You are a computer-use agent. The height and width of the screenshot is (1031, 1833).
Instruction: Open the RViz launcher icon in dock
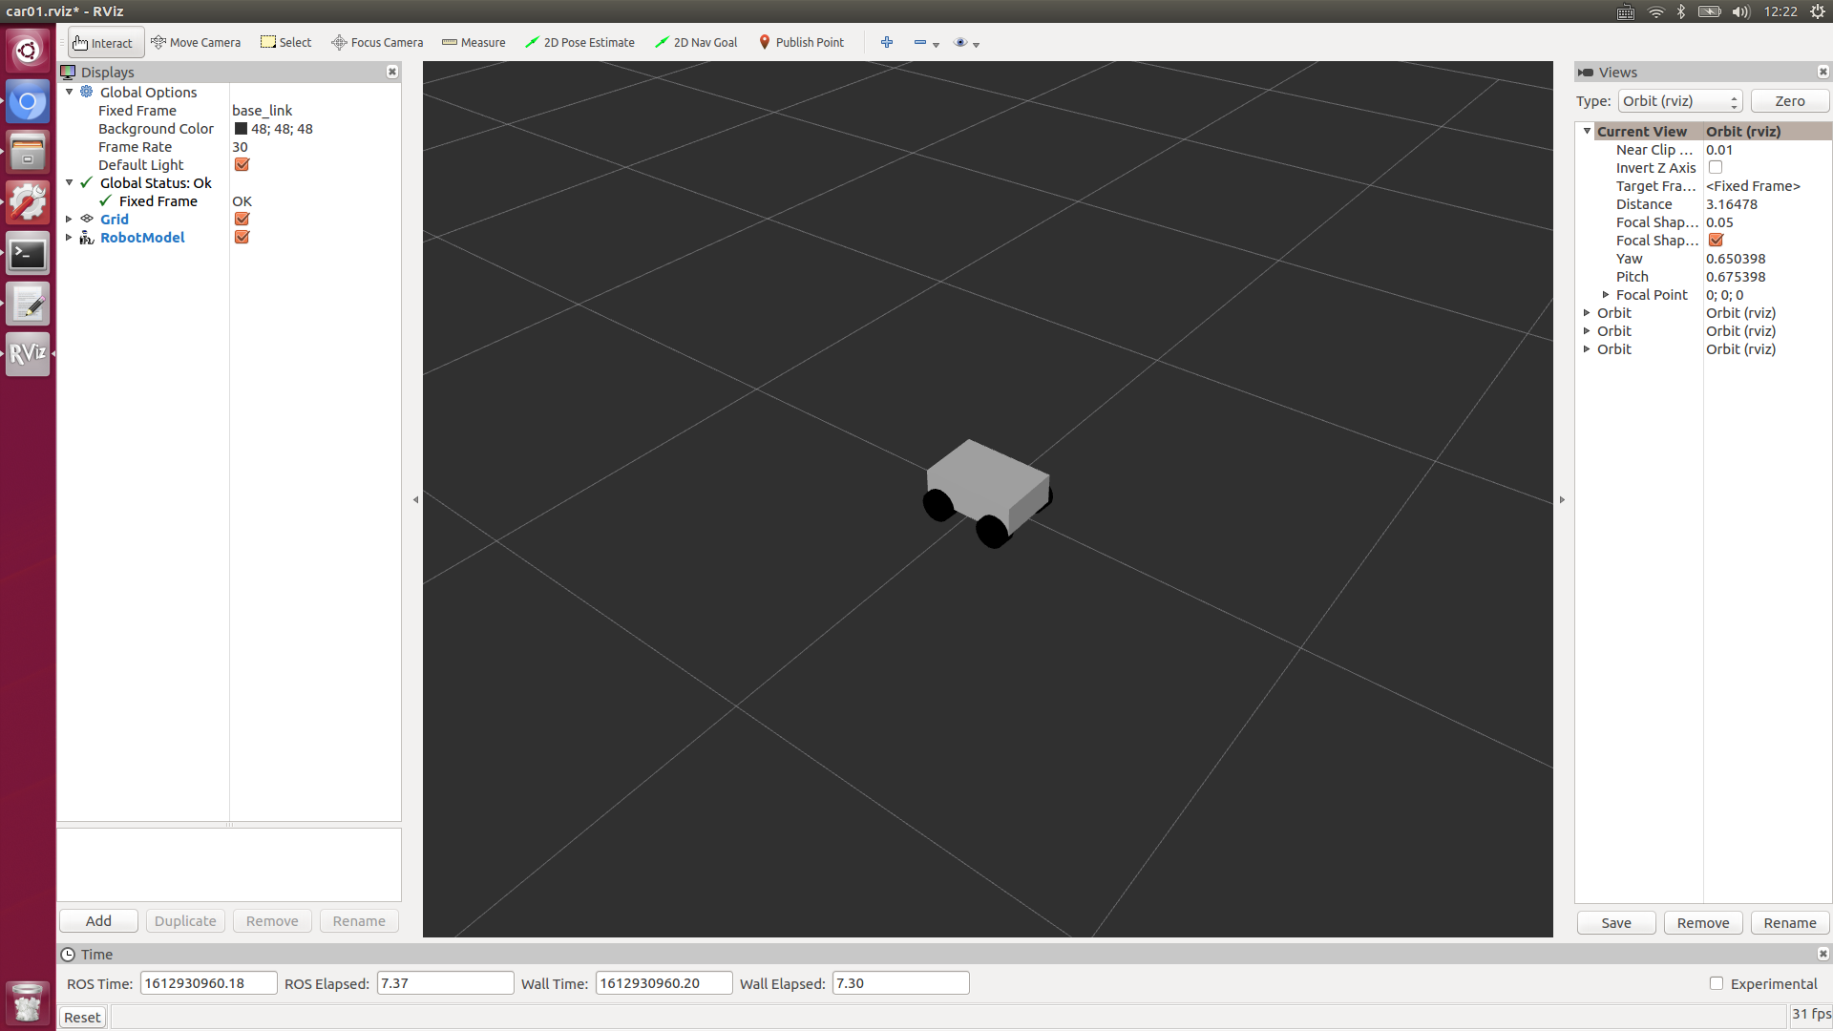coord(28,354)
